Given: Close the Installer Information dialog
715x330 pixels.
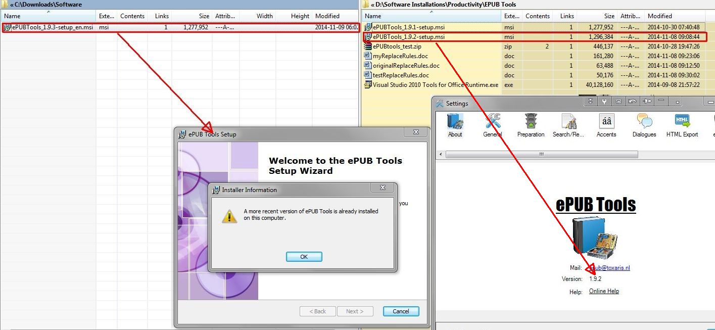Looking at the screenshot, I should [383, 187].
